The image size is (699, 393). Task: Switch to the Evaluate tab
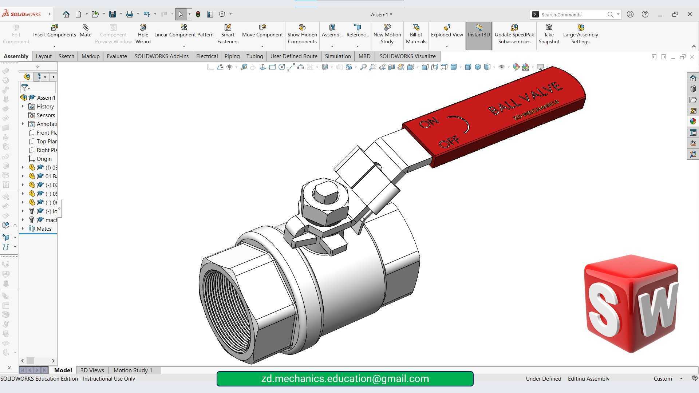click(116, 56)
